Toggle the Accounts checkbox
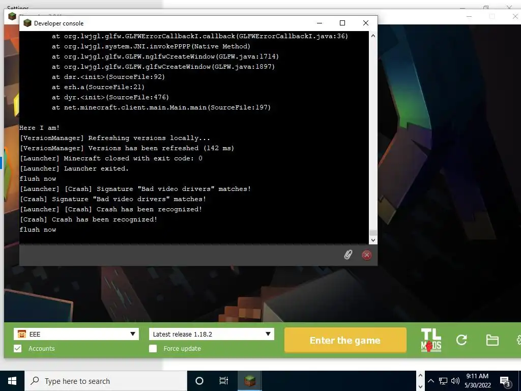The height and width of the screenshot is (391, 521). 18,348
